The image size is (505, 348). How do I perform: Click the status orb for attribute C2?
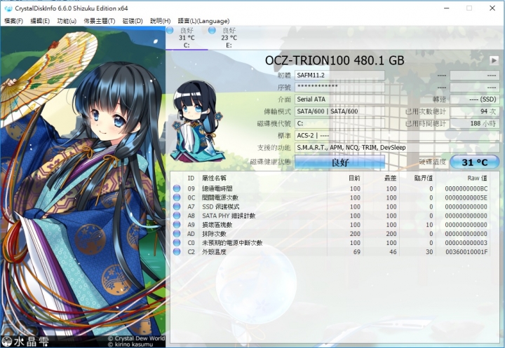pos(177,251)
